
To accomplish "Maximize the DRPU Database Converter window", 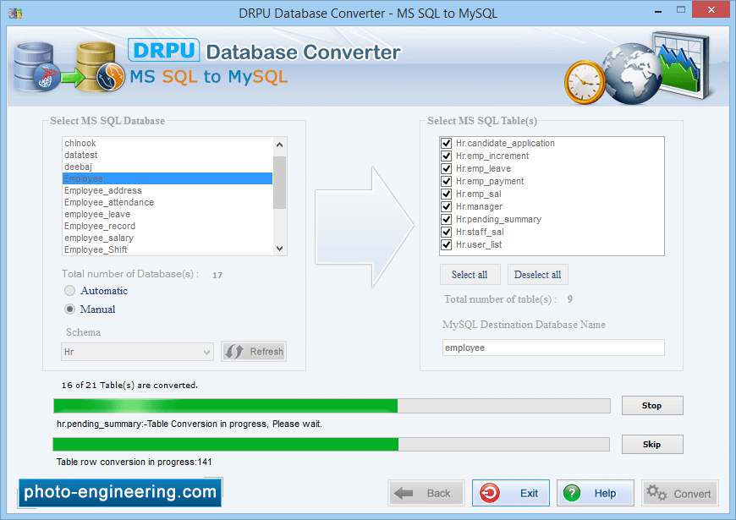I will (x=681, y=10).
